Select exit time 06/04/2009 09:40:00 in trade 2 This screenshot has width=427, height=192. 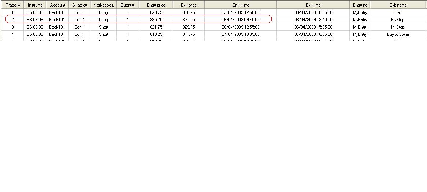(x=313, y=20)
